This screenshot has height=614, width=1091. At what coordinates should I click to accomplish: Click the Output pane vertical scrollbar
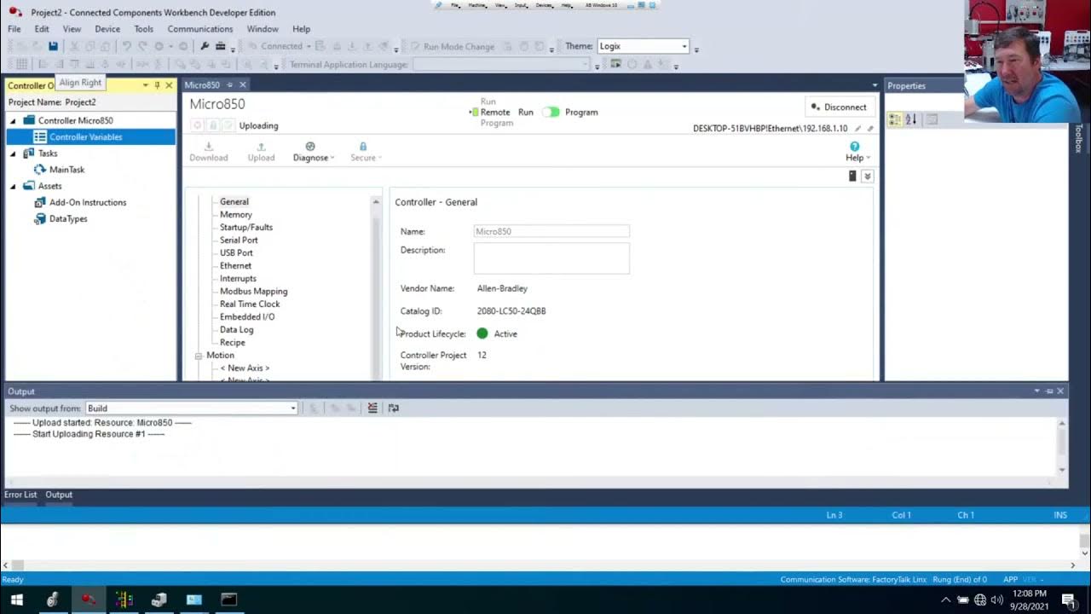tap(1061, 447)
